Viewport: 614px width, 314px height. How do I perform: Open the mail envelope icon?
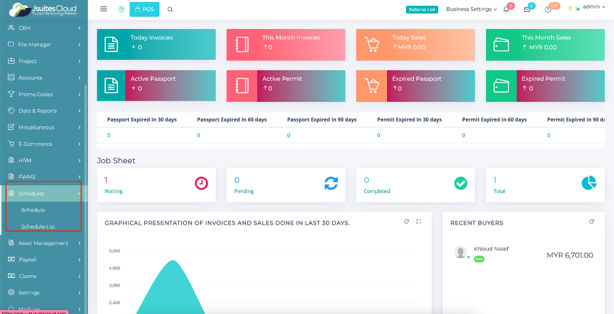point(527,9)
